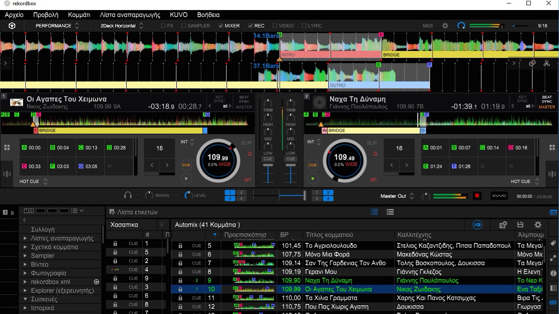Click the refresh icon next to rekordbox xml

[97, 282]
